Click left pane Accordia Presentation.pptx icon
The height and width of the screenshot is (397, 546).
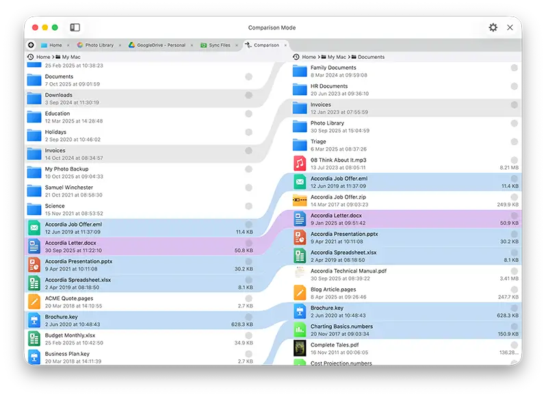(x=34, y=265)
